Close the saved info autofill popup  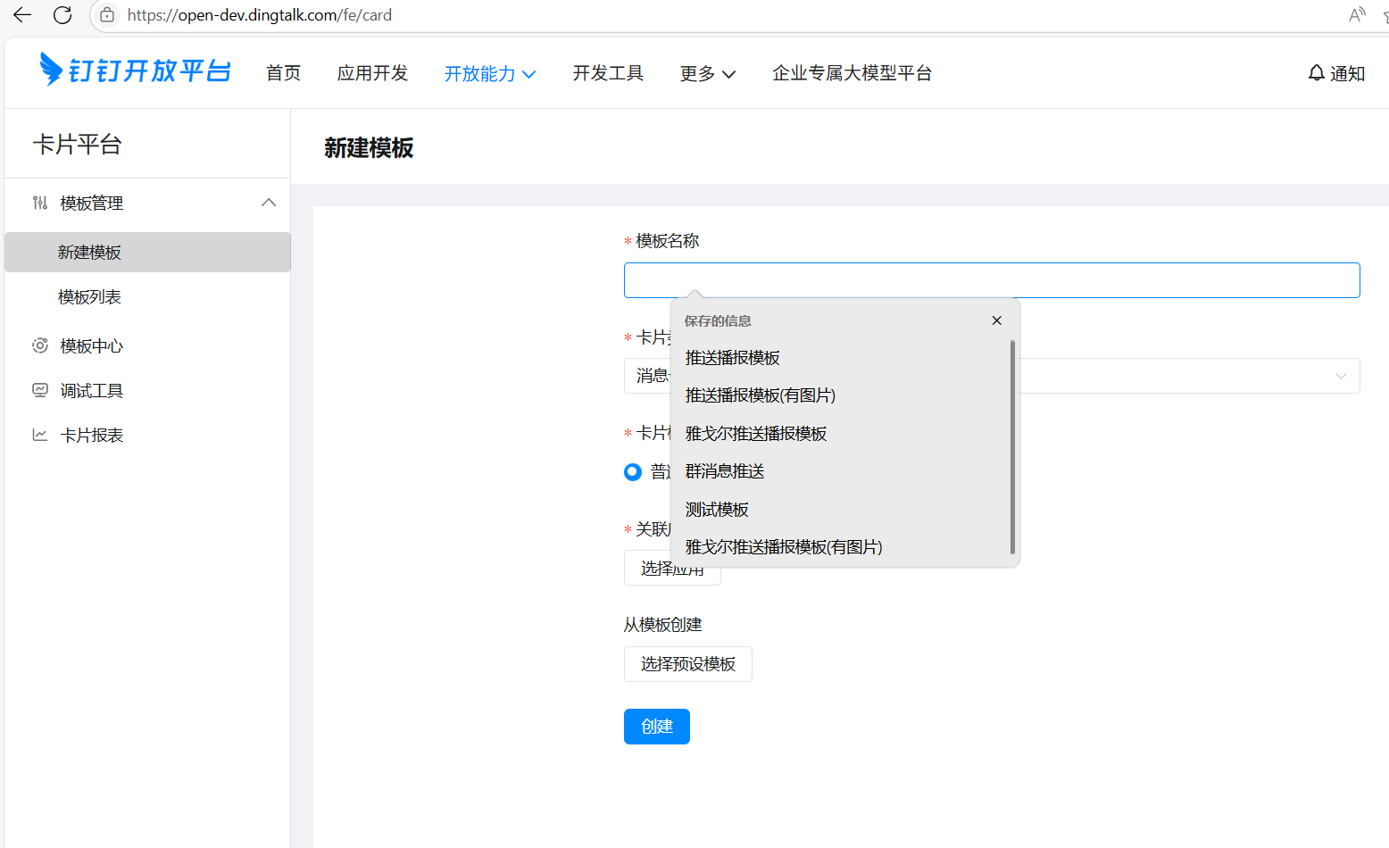(997, 320)
